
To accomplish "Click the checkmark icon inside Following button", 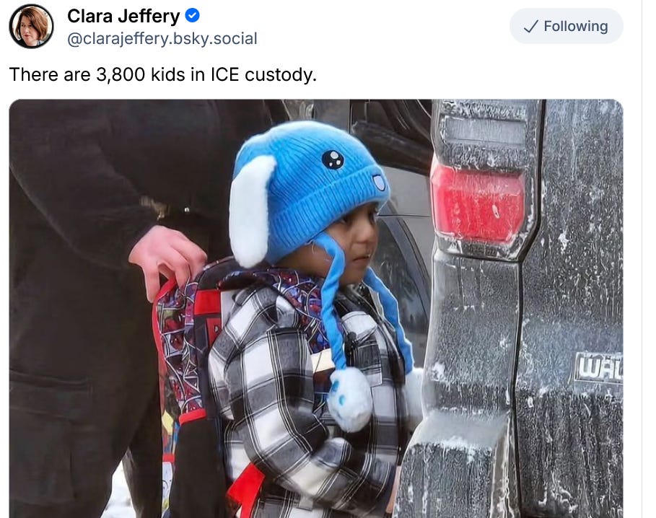I will click(531, 27).
